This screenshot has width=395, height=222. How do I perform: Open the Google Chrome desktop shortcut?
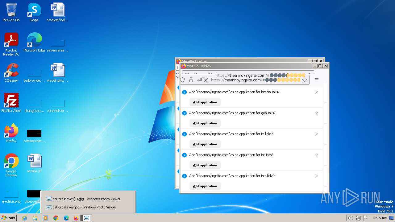11,165
